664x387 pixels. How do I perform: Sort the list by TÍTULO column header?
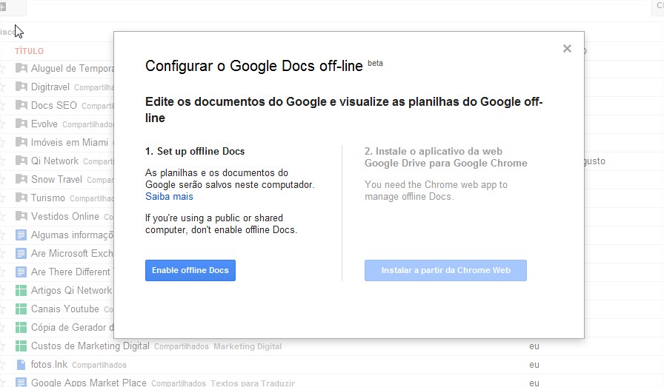click(29, 51)
